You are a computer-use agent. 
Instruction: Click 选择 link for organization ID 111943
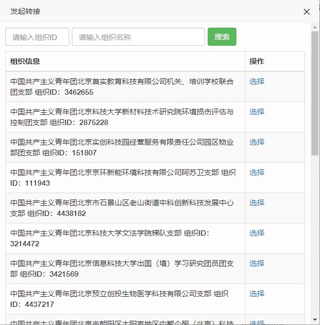pyautogui.click(x=257, y=172)
